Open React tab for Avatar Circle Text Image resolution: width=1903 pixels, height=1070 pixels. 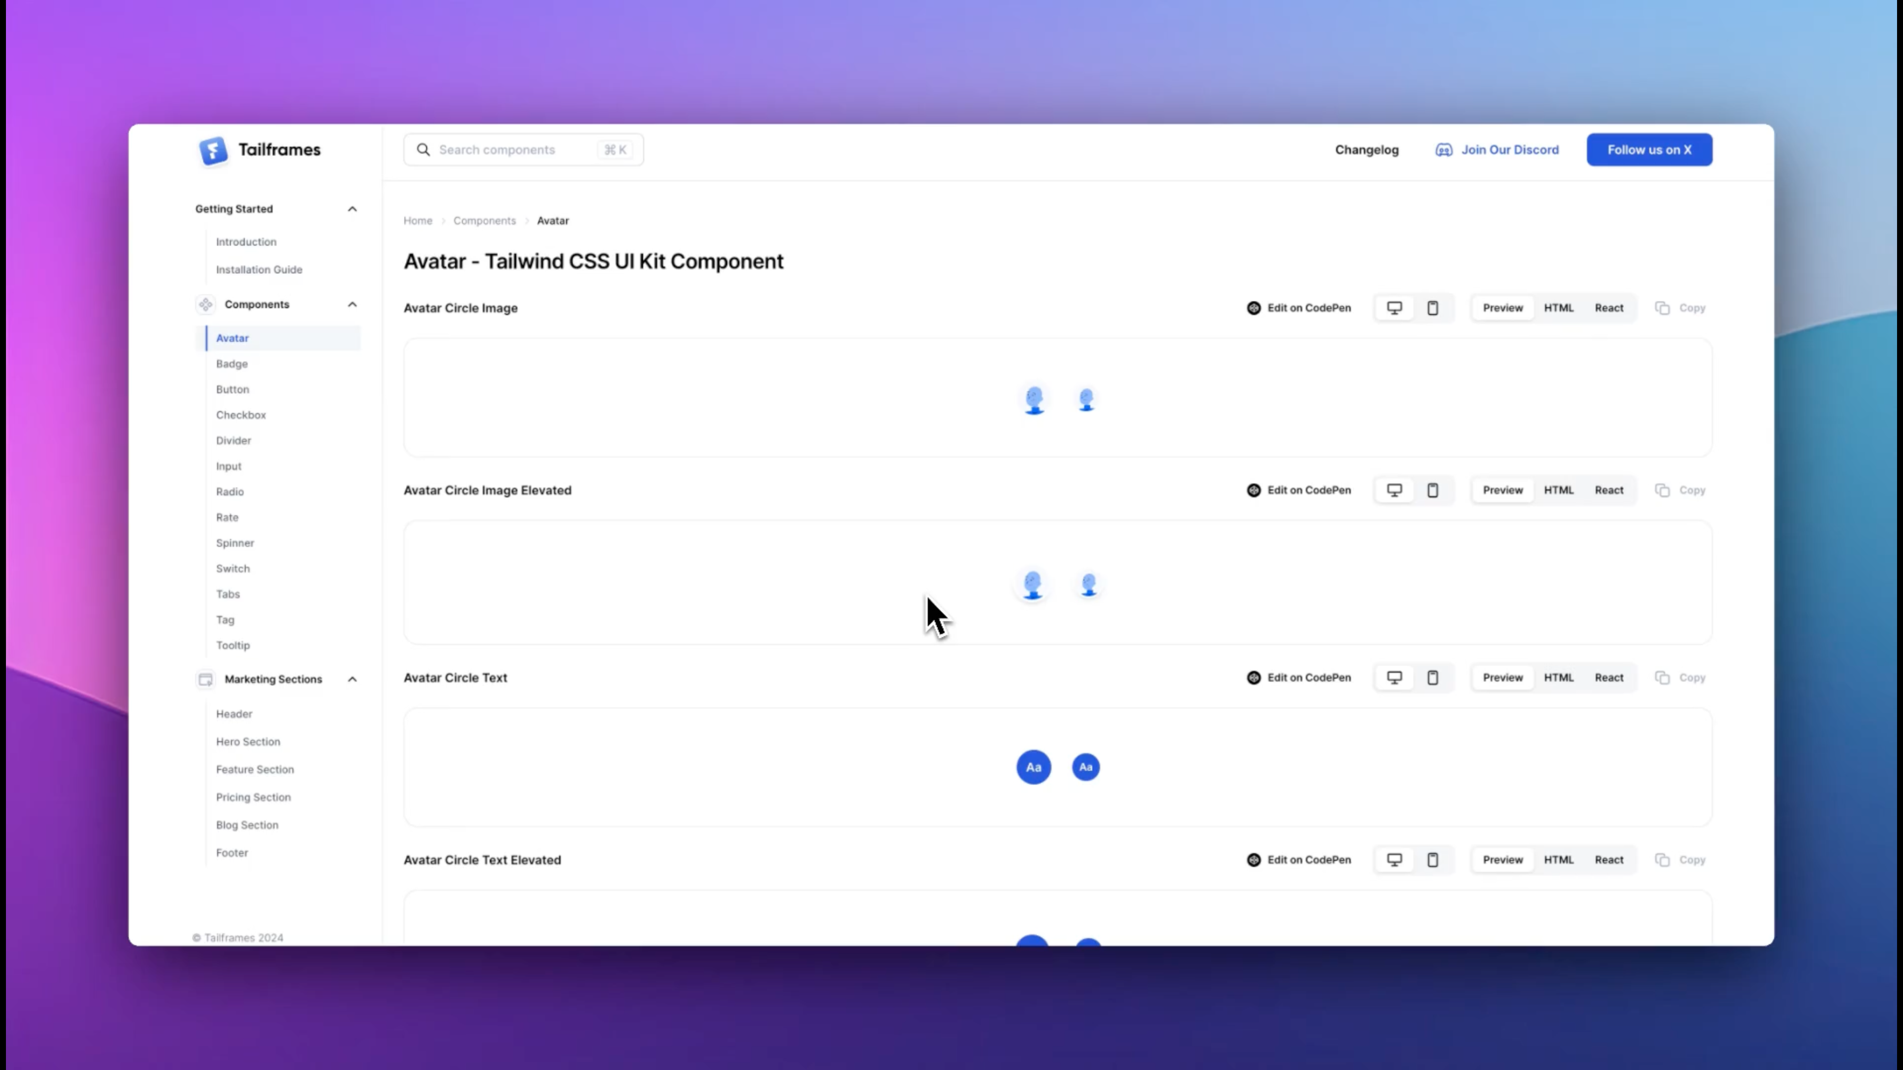click(x=1608, y=678)
